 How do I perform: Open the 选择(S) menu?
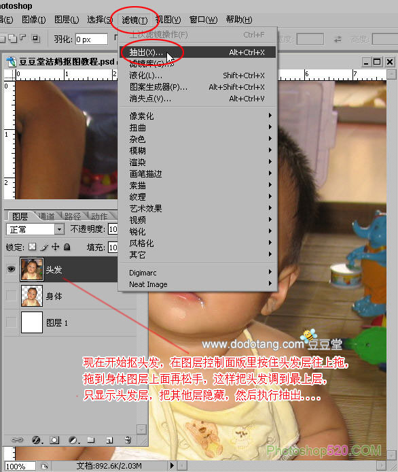99,20
